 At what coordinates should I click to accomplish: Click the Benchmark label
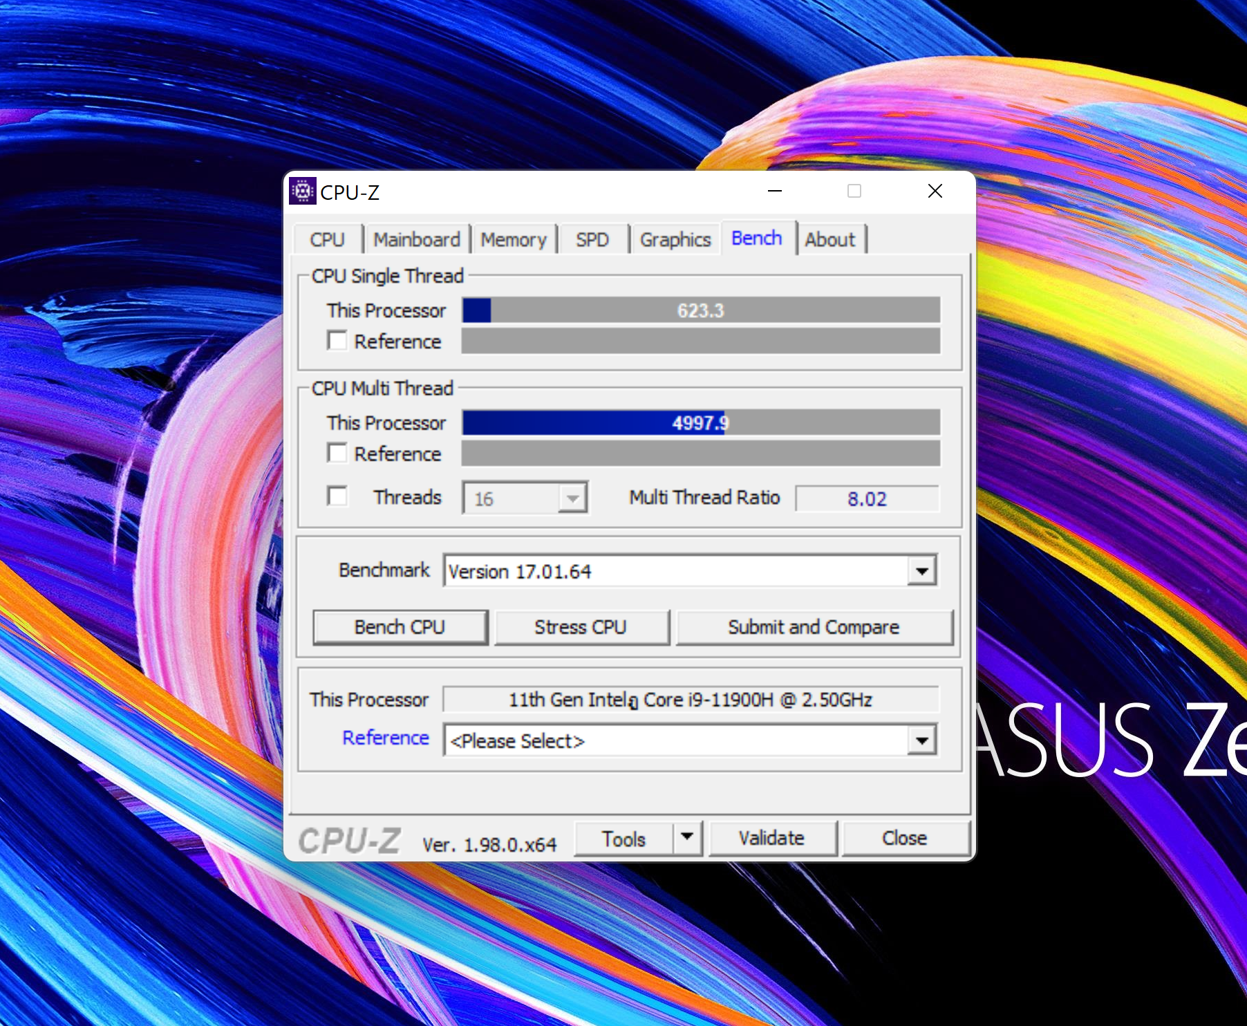384,570
